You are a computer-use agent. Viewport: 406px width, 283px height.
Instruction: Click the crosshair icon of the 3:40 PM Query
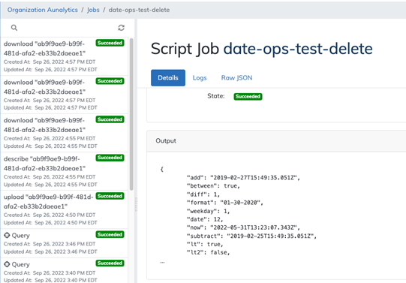click(x=7, y=264)
